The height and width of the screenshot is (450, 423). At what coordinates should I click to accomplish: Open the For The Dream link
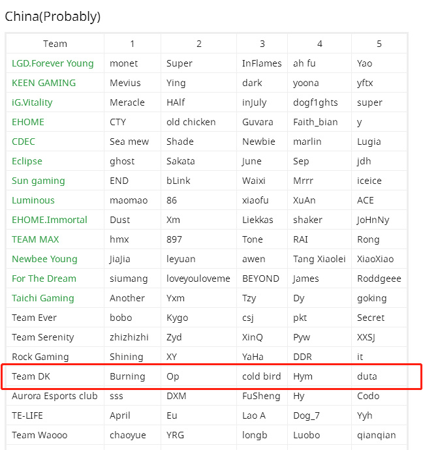click(x=44, y=278)
